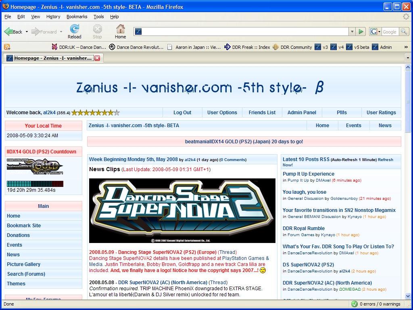Click the Events link in top navigation
Viewport: 413px width, 310px height.
tap(353, 126)
